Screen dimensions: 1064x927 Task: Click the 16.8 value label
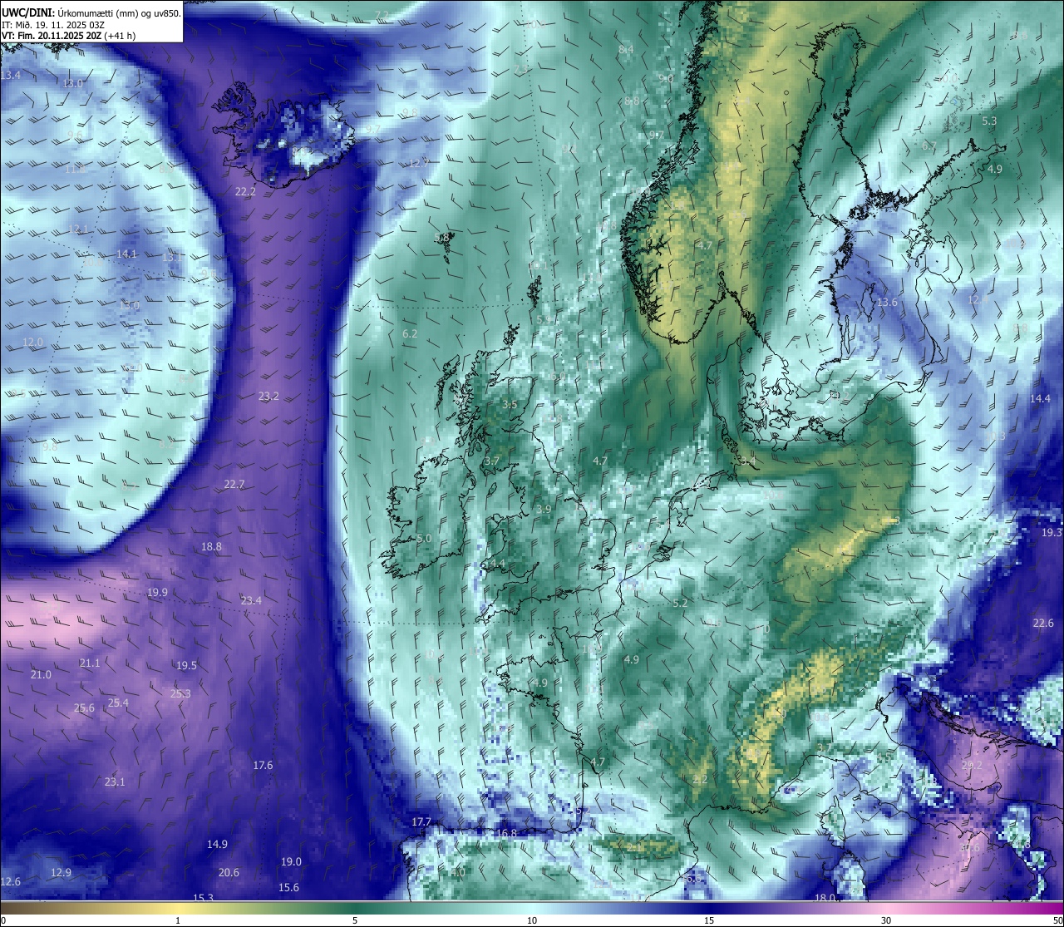click(x=506, y=833)
